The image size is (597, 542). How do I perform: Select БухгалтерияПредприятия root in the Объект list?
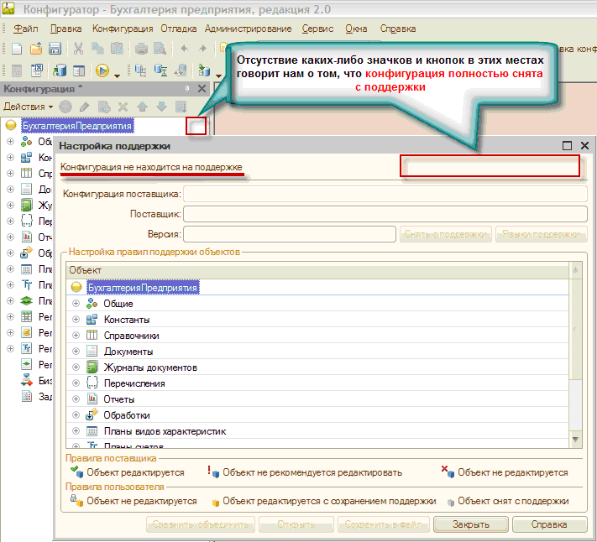142,288
